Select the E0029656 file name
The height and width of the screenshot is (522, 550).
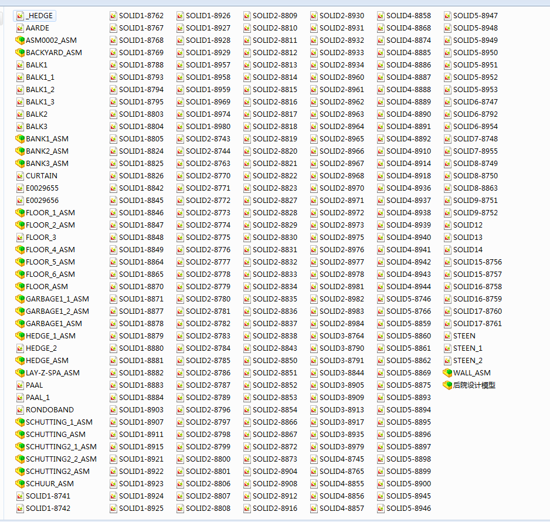click(42, 201)
